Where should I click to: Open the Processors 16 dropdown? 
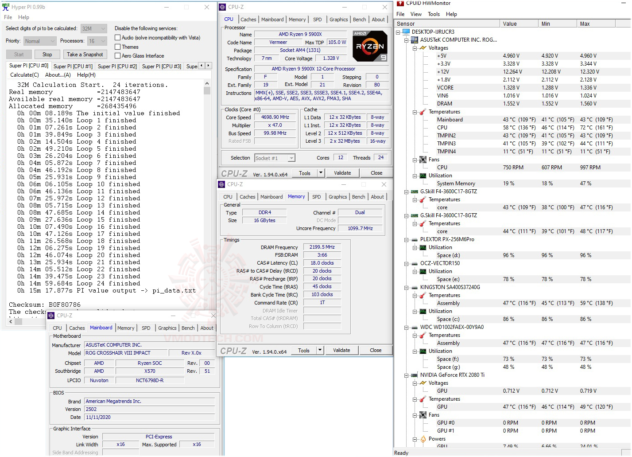pyautogui.click(x=97, y=41)
